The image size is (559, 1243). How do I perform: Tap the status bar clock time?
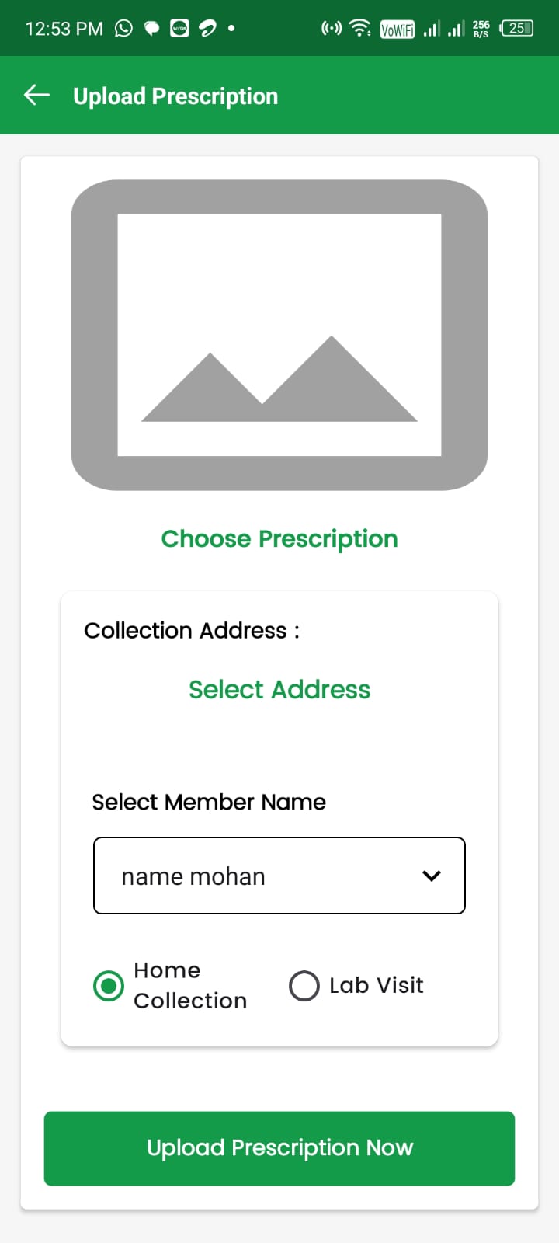[x=64, y=29]
